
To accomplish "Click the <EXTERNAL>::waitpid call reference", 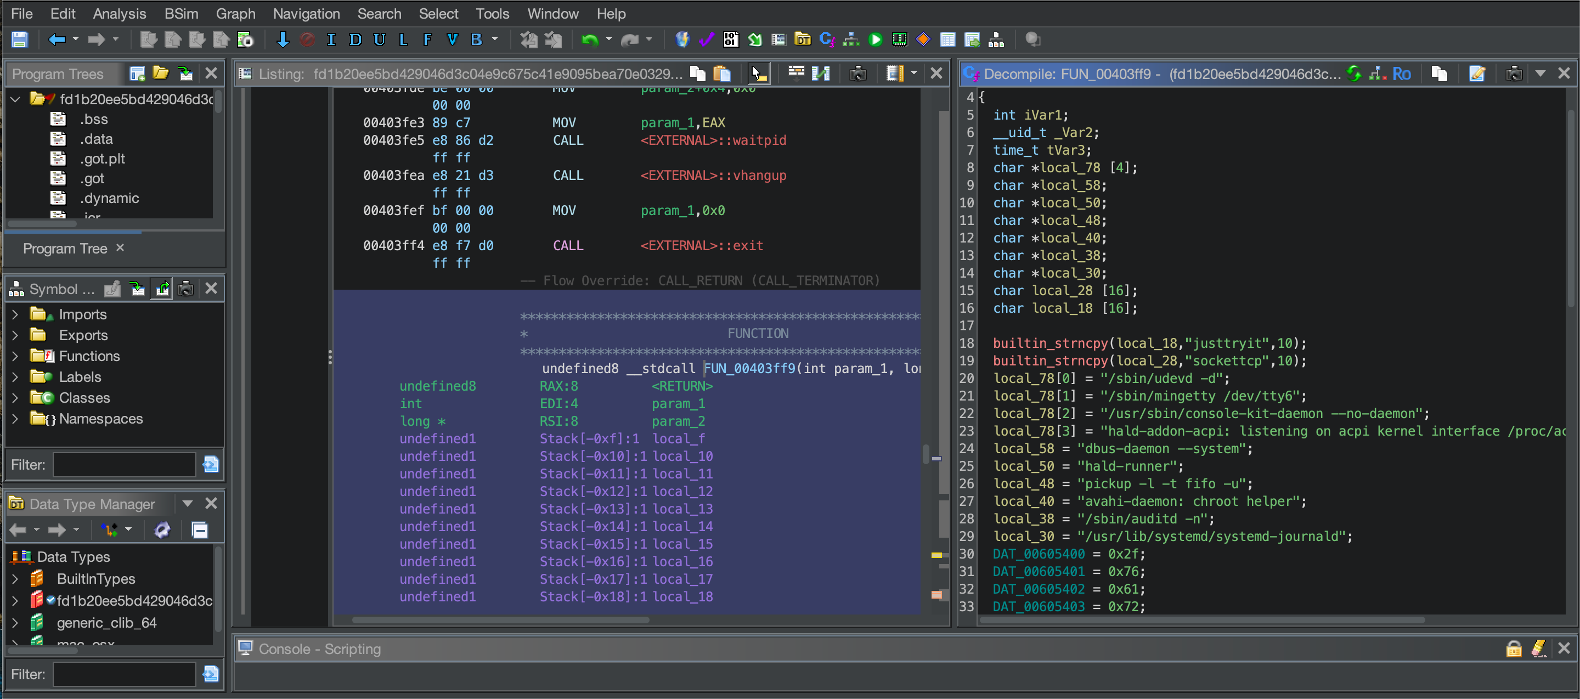I will (713, 140).
